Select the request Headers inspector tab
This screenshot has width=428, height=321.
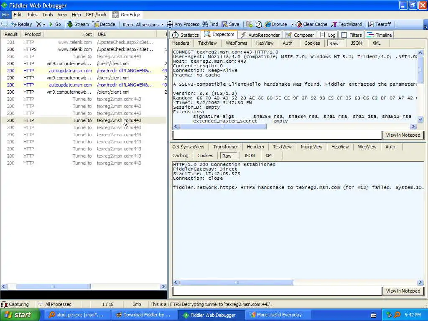point(181,43)
